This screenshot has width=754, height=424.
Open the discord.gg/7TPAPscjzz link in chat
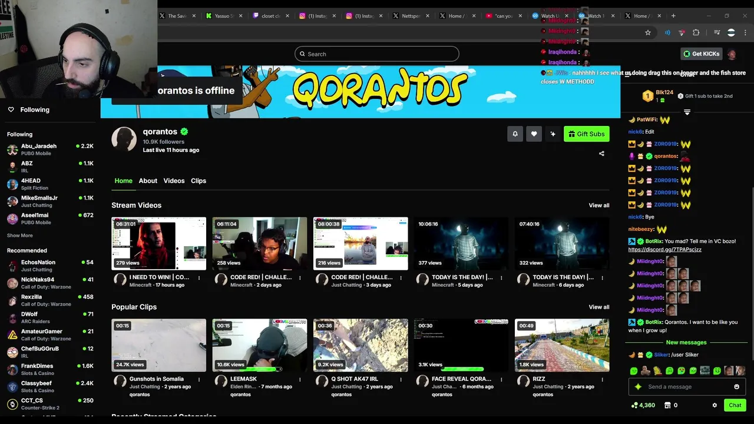664,250
